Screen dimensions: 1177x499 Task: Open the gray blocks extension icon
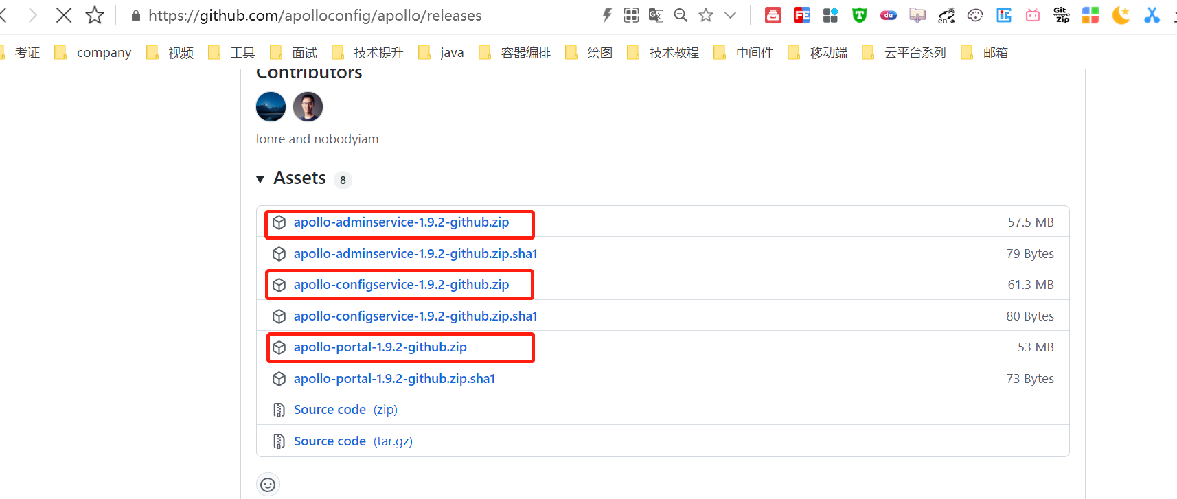point(831,15)
